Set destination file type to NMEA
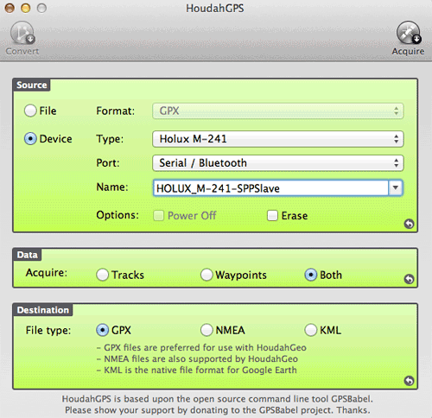This screenshot has height=418, width=432. 206,330
